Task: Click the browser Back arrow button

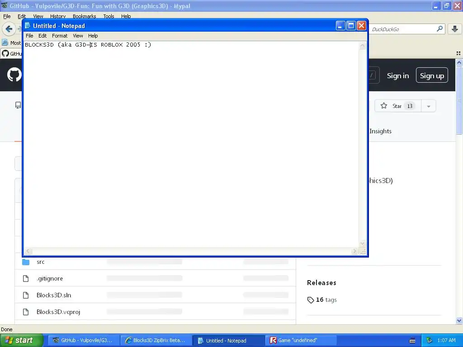Action: 9,29
